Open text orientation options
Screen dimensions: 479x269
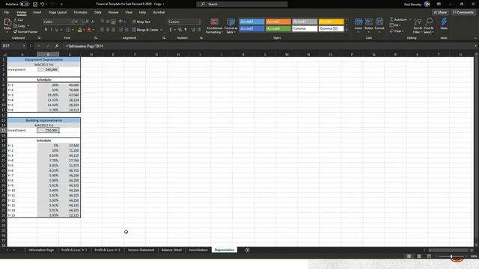(122, 22)
